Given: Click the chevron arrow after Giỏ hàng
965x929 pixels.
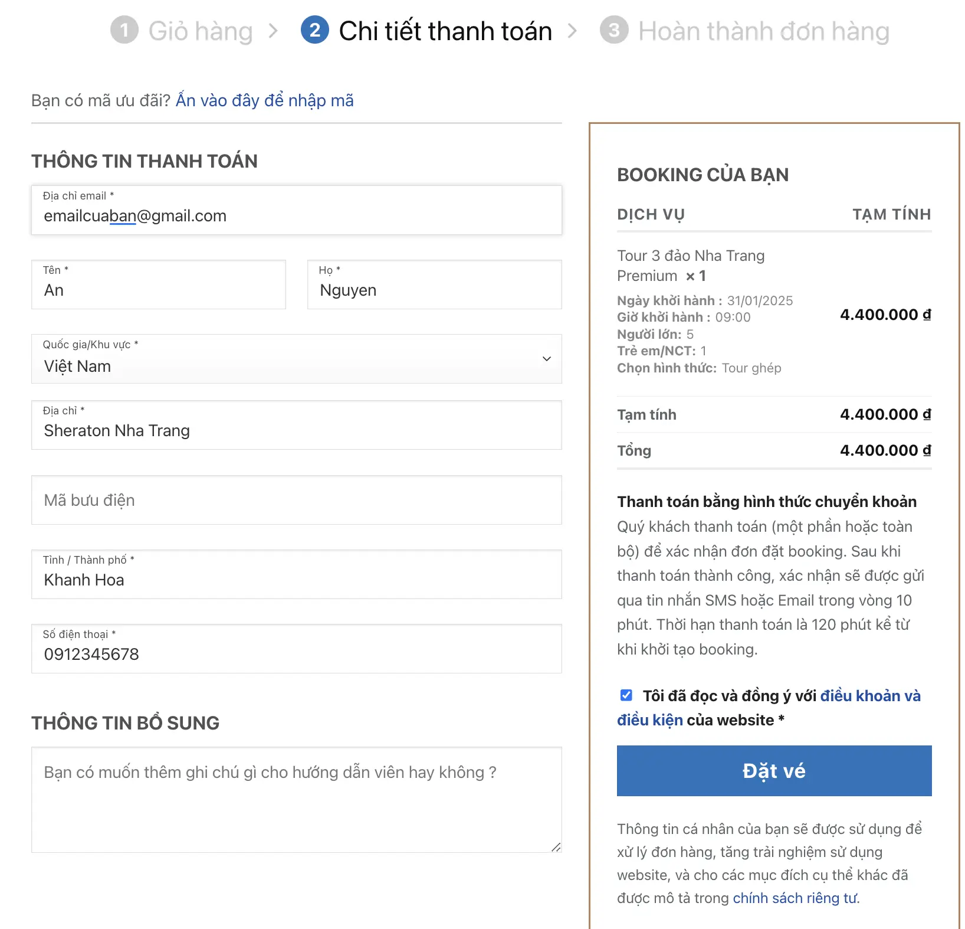Looking at the screenshot, I should [273, 31].
